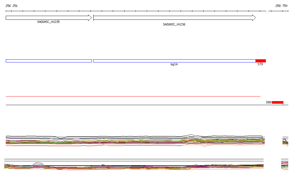This screenshot has width=294, height=175.
Task: Click the SAOUHSC_00235 gene arrow
Action: coord(48,18)
